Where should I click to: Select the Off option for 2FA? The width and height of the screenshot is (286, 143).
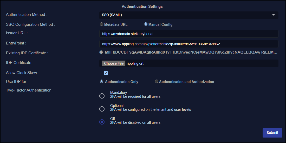102,122
